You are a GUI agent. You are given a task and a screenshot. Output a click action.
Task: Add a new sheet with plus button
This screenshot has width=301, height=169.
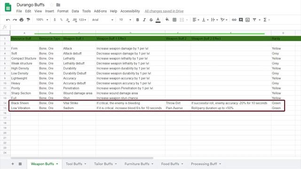[13, 164]
